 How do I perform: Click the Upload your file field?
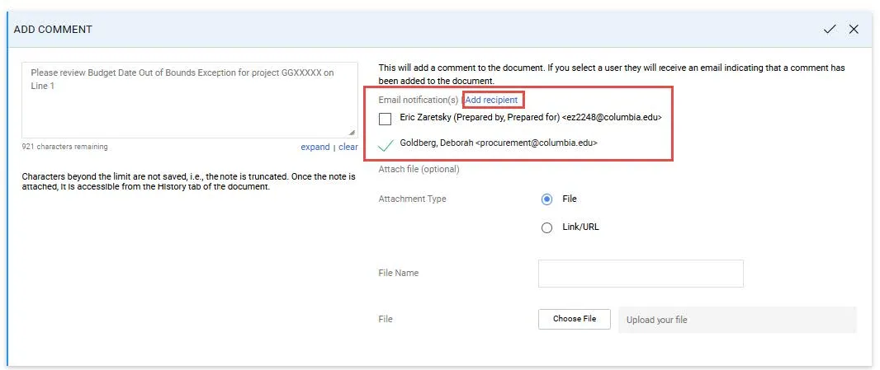(737, 320)
